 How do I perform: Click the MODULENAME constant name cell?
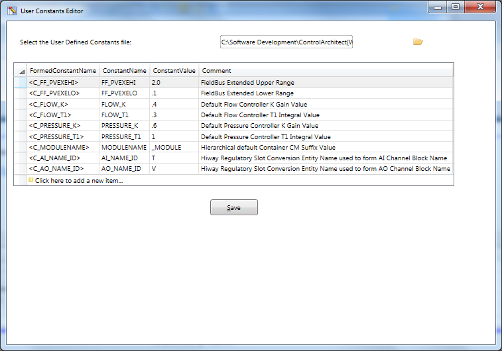click(x=124, y=148)
